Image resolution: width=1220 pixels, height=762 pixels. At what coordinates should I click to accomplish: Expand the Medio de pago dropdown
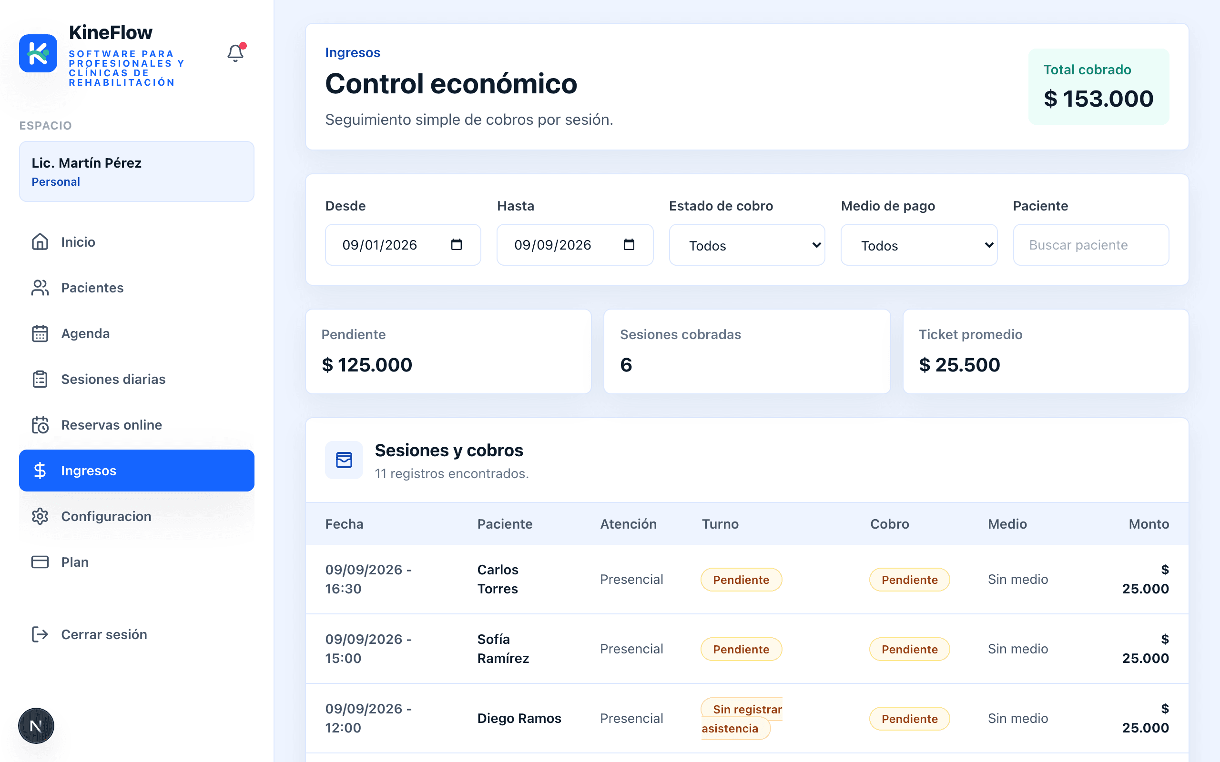pyautogui.click(x=919, y=245)
